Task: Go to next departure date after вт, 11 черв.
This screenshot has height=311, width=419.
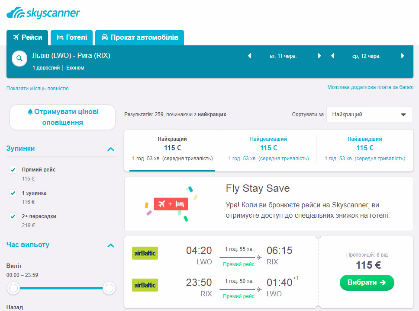Action: point(319,56)
